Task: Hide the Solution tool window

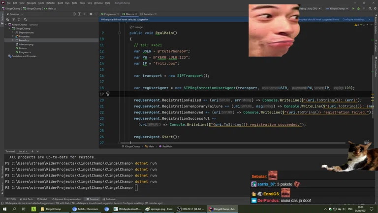Action: [96, 14]
